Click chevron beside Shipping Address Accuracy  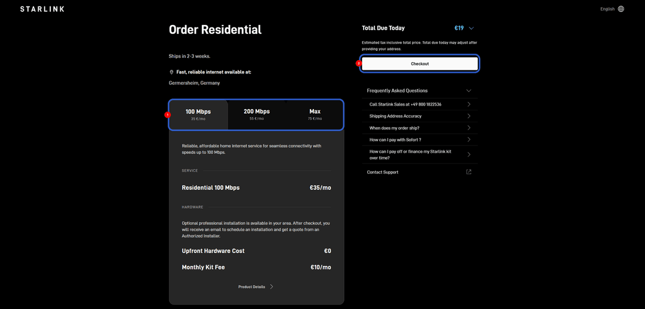point(469,116)
